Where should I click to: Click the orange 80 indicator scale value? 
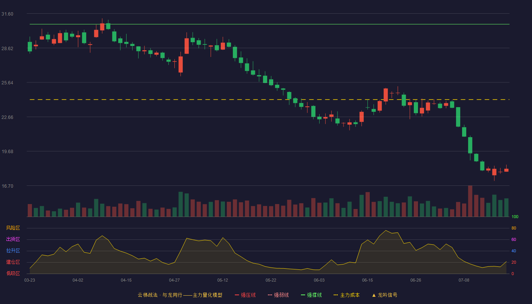(x=514, y=228)
